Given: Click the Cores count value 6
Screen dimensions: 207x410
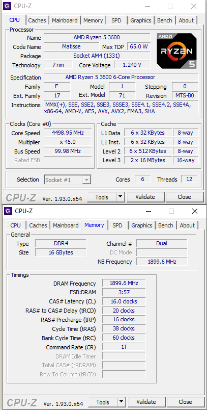Looking at the screenshot, I should (142, 179).
